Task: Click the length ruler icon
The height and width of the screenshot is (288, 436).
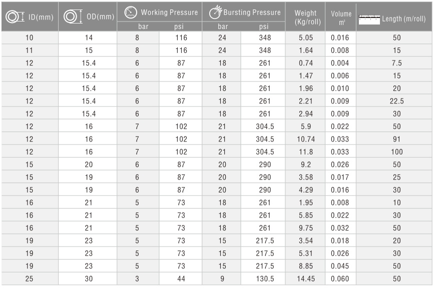Action: click(x=369, y=19)
